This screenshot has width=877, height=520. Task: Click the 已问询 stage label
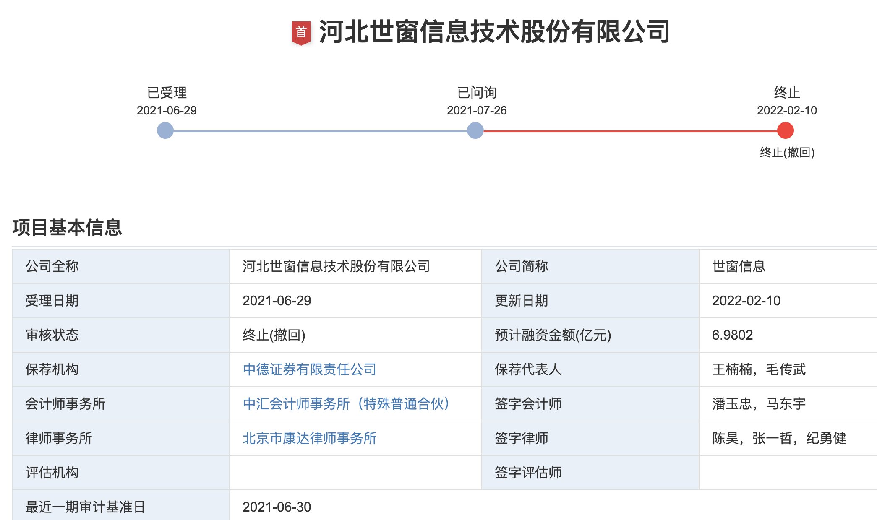coord(477,93)
